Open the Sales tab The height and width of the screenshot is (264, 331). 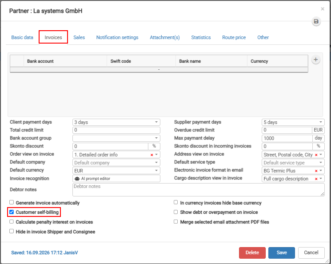click(79, 37)
